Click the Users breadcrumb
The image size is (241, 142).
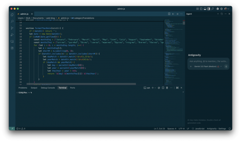[21, 18]
